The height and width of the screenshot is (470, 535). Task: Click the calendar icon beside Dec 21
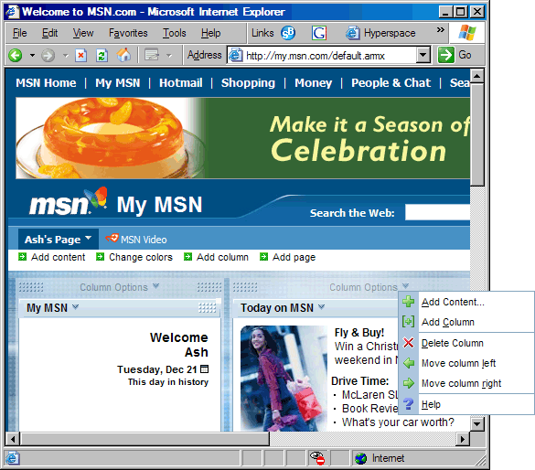[x=204, y=369]
